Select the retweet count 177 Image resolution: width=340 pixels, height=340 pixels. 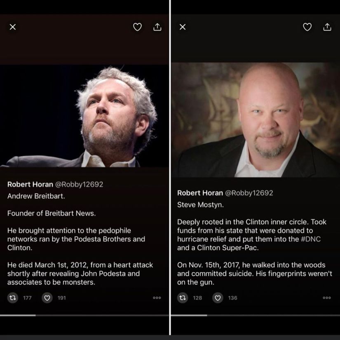coord(27,298)
